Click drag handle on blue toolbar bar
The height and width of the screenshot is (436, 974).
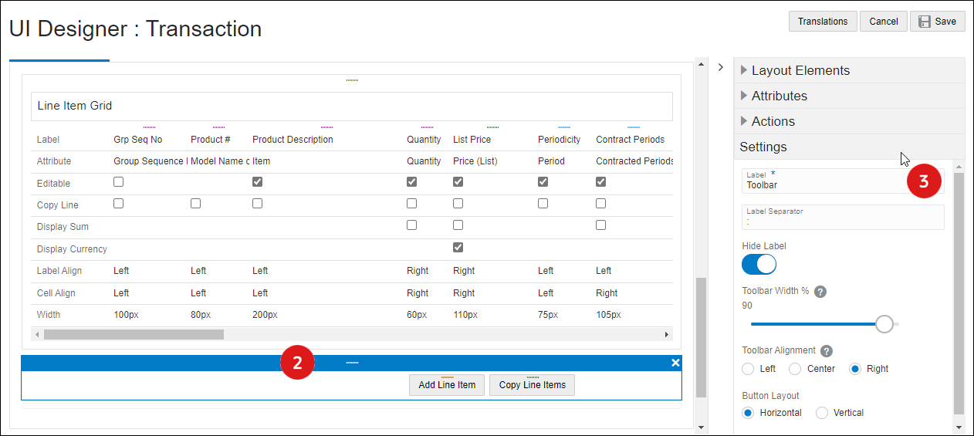tap(352, 363)
